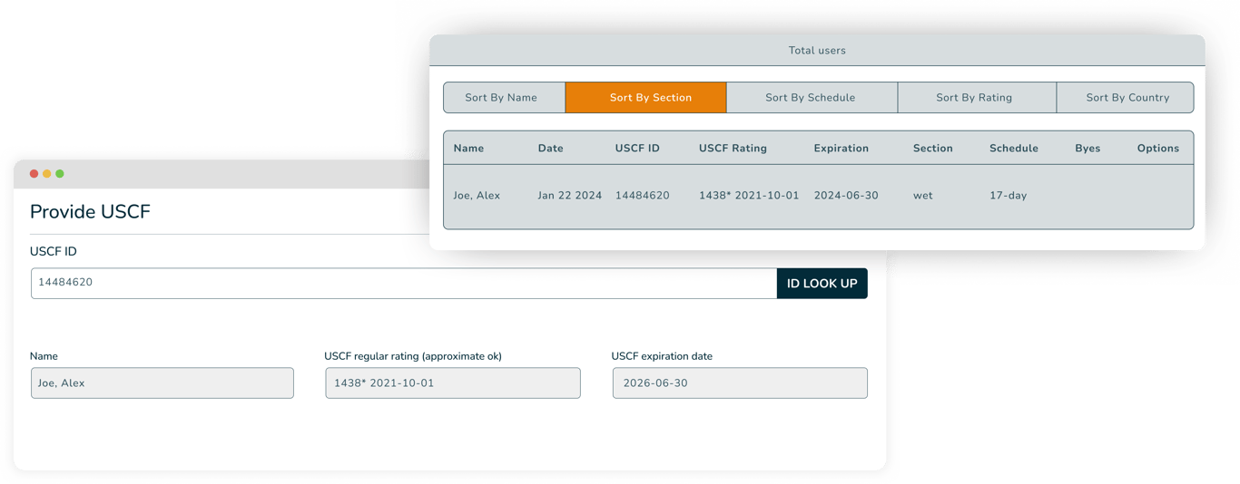
Task: Choose Sort By Country tab
Action: pyautogui.click(x=1126, y=98)
